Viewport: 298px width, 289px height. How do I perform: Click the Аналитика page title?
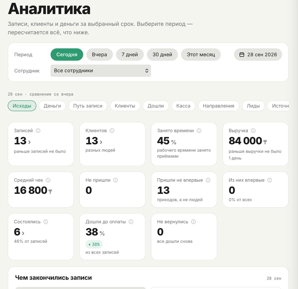49,9
